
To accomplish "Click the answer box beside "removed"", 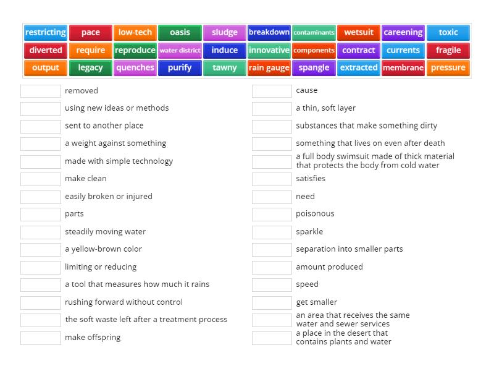I will point(40,90).
